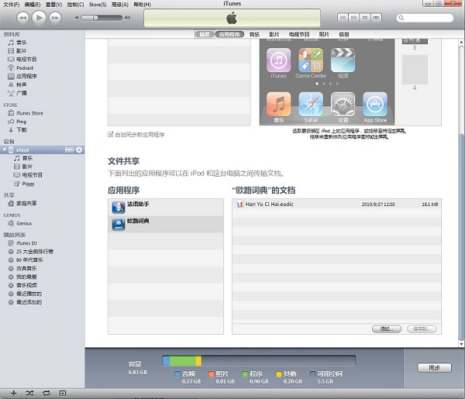
Task: Switch to the device 电视节目 tab
Action: pyautogui.click(x=299, y=34)
